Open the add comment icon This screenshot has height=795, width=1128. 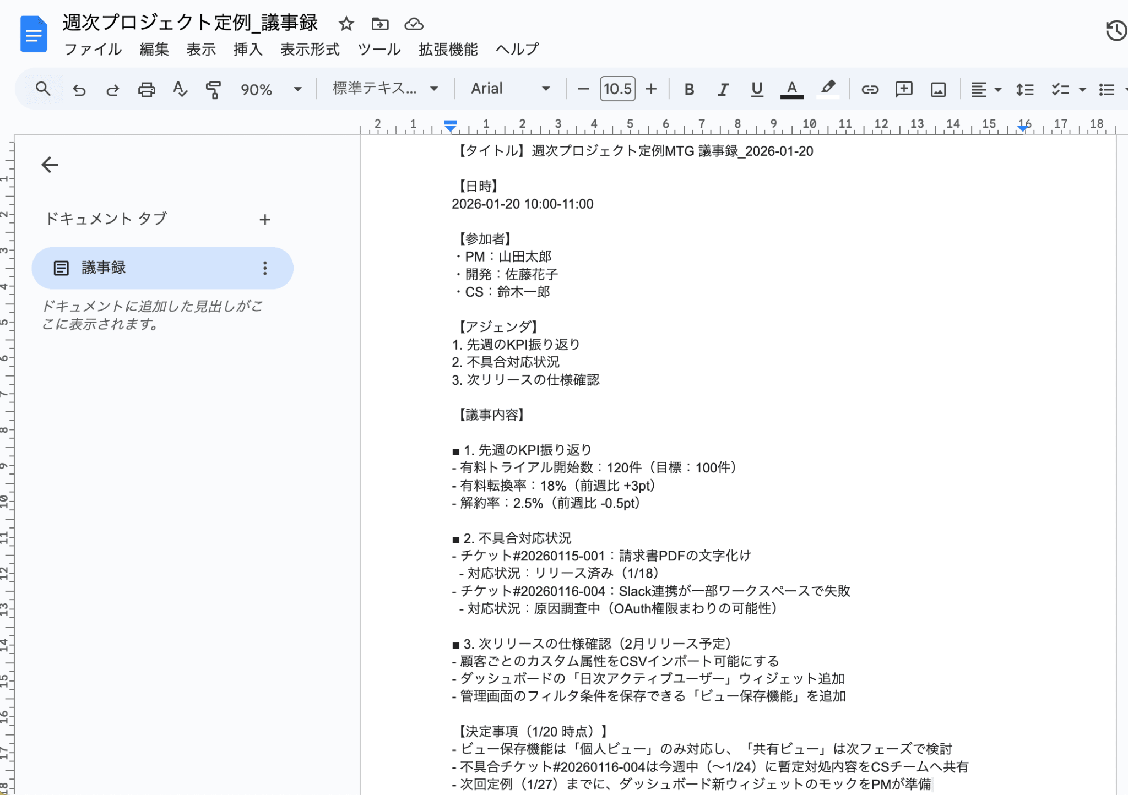(x=903, y=89)
